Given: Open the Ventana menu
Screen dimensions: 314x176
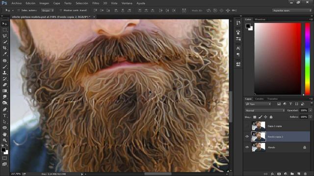Looking at the screenshot, I should point(127,3).
